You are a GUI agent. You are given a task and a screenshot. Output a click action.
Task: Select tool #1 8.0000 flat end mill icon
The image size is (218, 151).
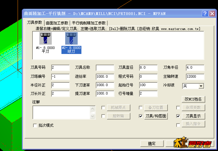(46, 38)
